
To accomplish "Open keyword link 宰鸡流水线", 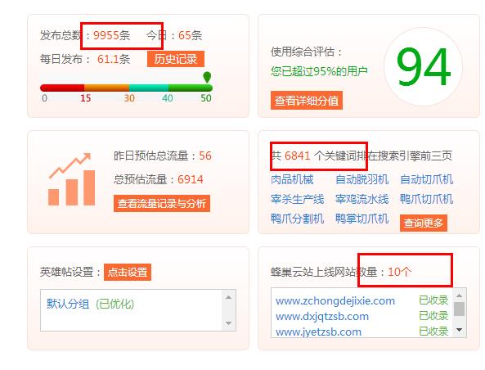I will pyautogui.click(x=362, y=199).
